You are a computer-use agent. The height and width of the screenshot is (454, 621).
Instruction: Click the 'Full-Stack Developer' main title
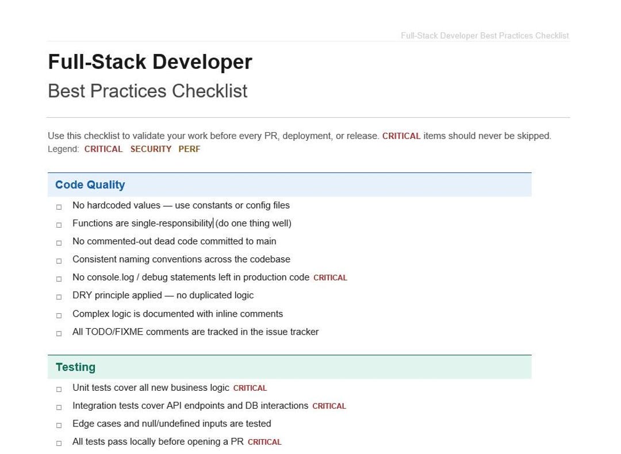150,62
